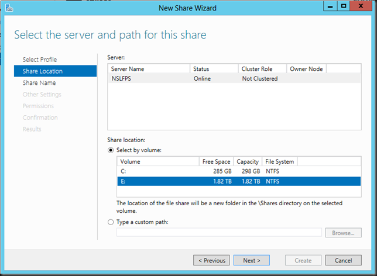Click the '298 GB' capacity value
Image resolution: width=377 pixels, height=276 pixels.
251,171
